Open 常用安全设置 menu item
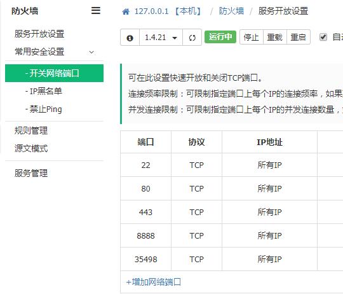Viewport: 343px width, 294px height. tap(39, 52)
